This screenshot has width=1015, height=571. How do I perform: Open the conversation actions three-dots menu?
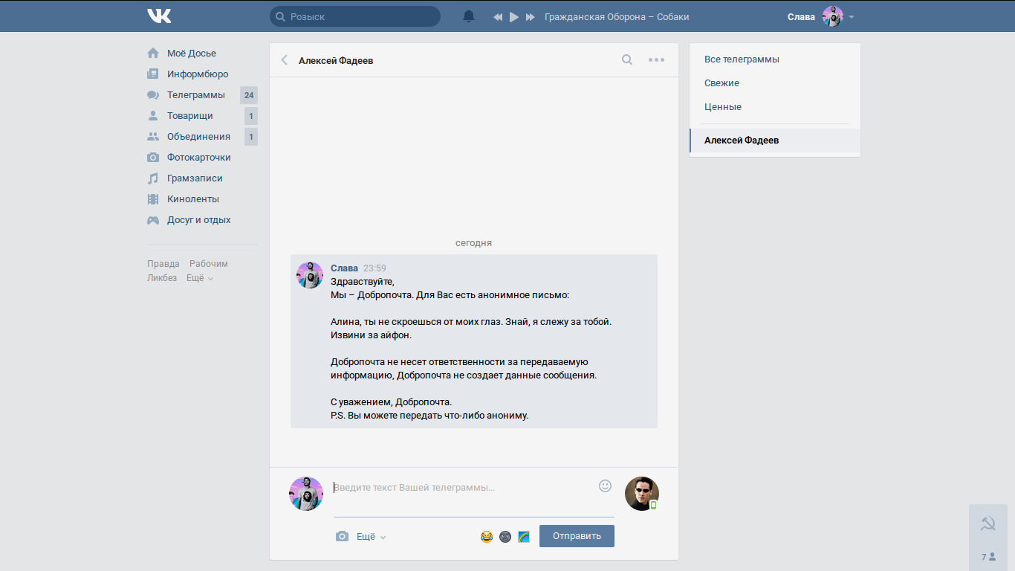[656, 60]
